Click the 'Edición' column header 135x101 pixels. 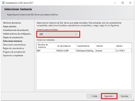[105, 46]
